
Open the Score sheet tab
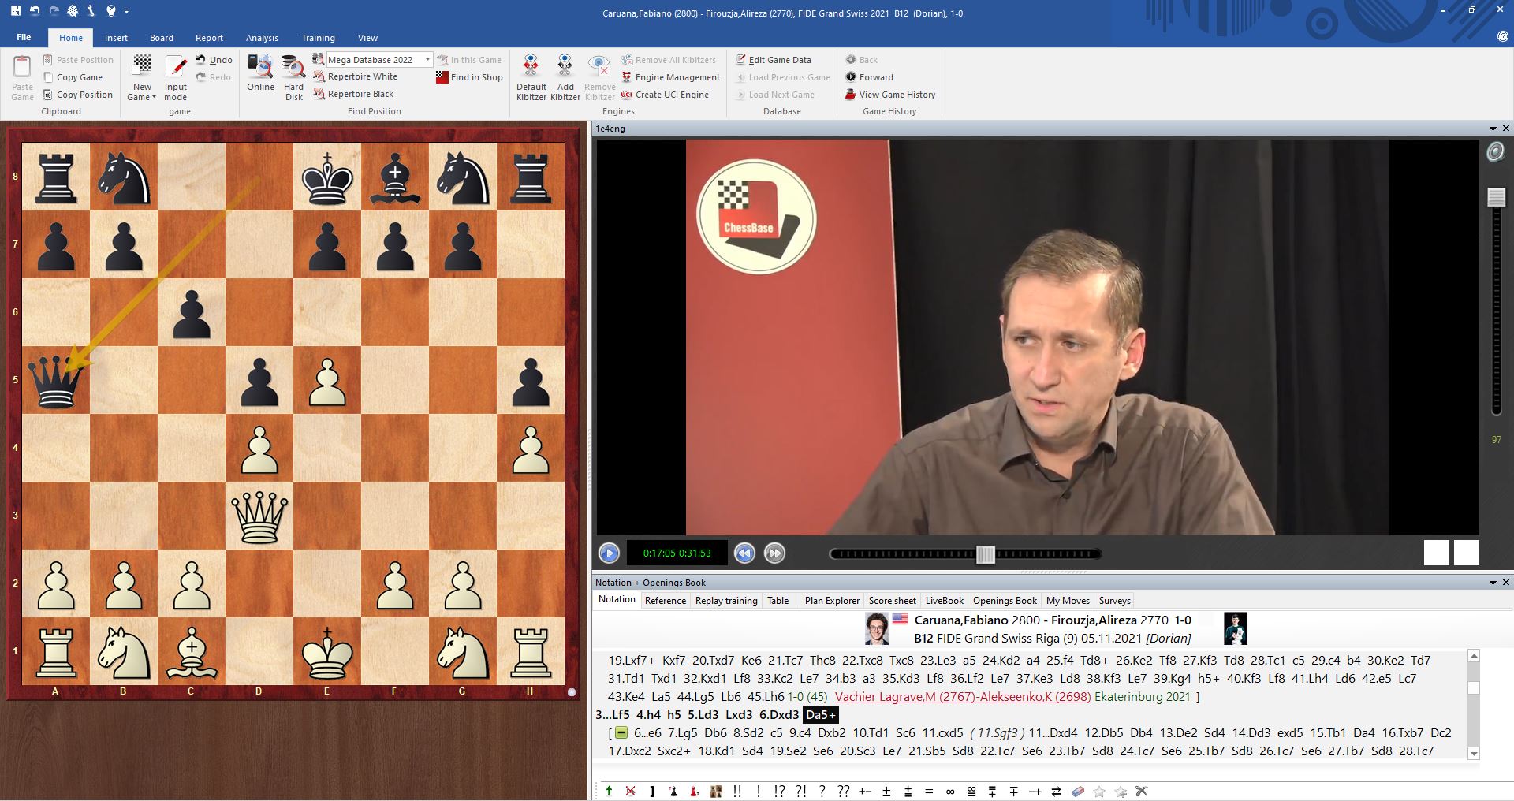tap(893, 601)
